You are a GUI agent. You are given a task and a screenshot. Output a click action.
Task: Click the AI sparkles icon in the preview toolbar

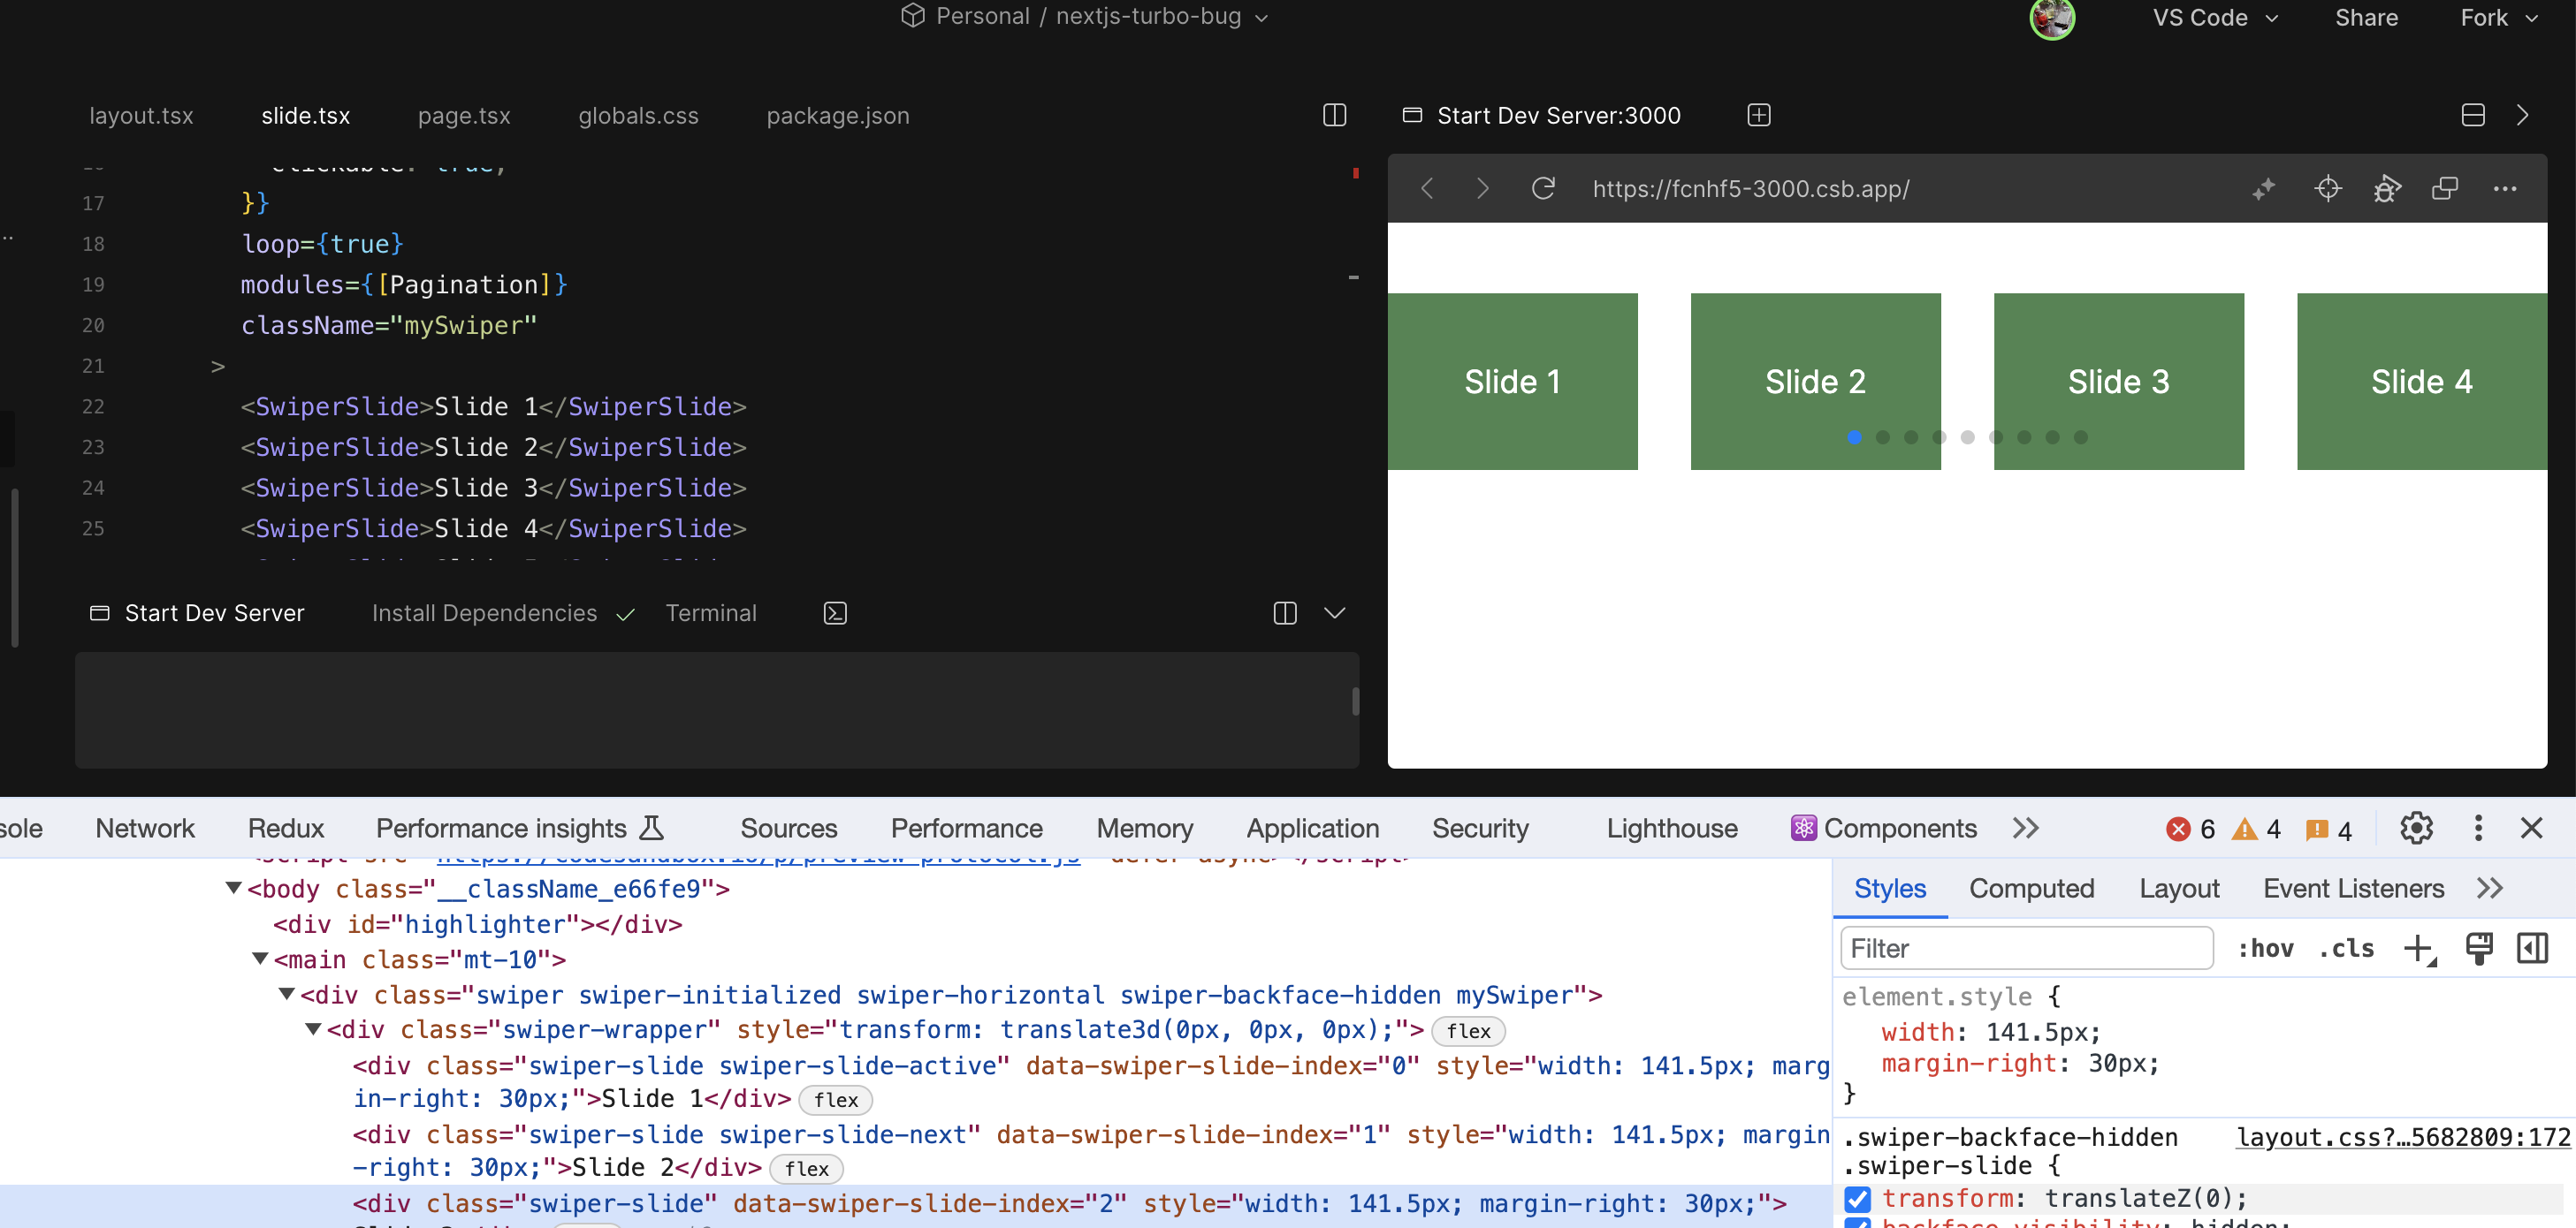tap(2266, 188)
